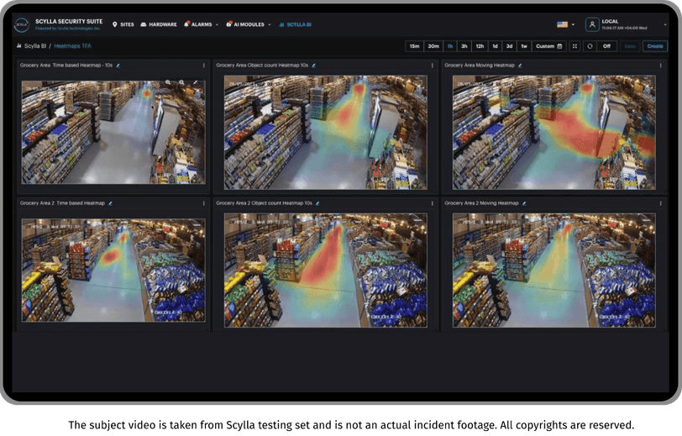The height and width of the screenshot is (436, 682).
Task: Open Grocery Area 2 Moving Heatmap image
Action: pos(553,271)
